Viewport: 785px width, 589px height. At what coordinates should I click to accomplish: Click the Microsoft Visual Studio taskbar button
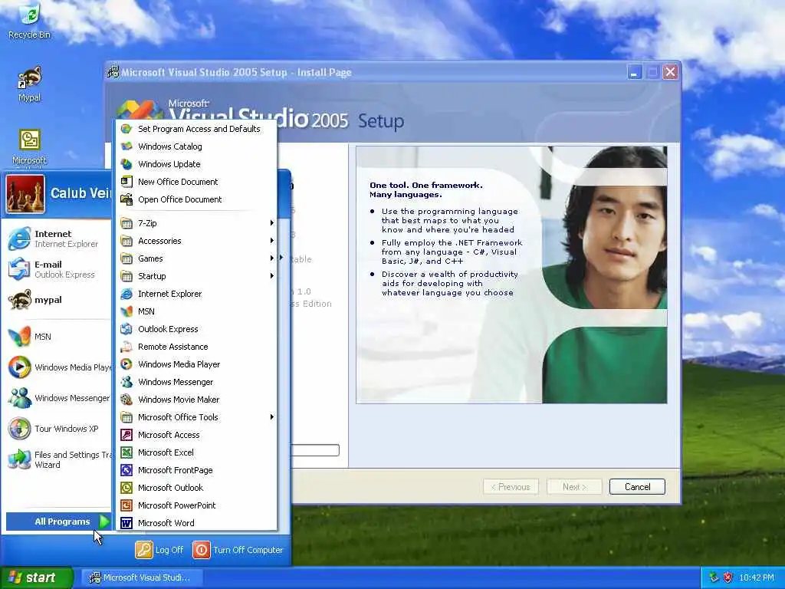click(x=143, y=577)
